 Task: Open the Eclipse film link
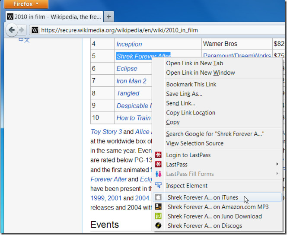point(127,69)
